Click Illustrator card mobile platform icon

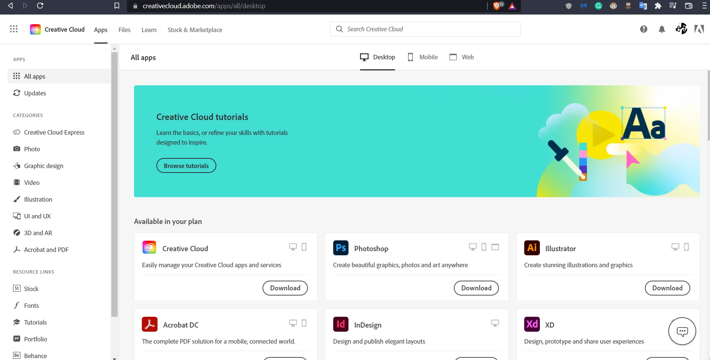tap(687, 247)
